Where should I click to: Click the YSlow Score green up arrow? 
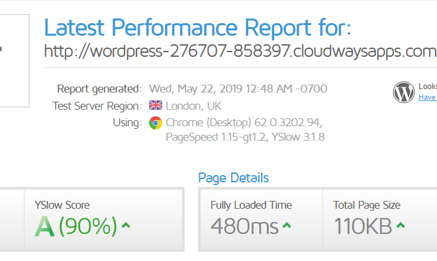(126, 225)
